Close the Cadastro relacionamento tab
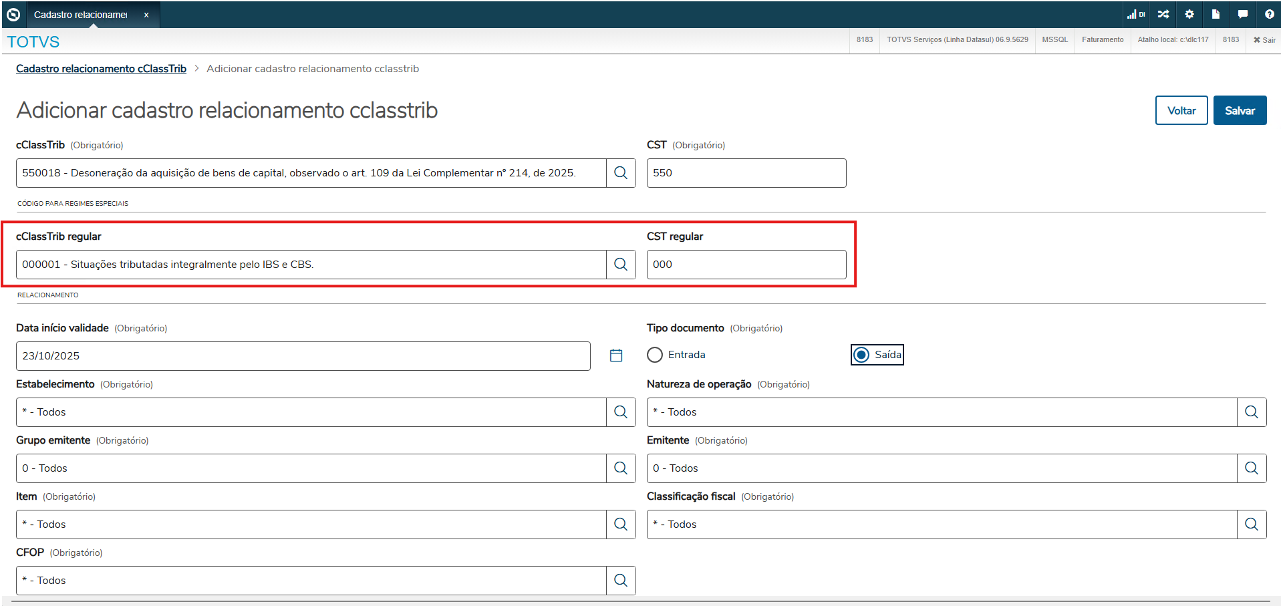 click(146, 15)
